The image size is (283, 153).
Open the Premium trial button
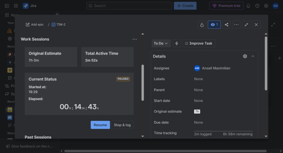(x=226, y=6)
